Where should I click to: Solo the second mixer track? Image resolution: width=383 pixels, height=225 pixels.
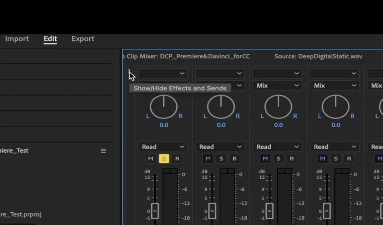click(221, 158)
